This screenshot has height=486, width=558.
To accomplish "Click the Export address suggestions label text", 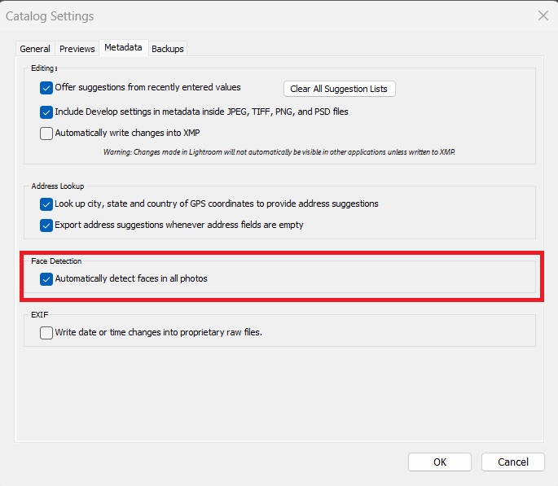I will 179,225.
